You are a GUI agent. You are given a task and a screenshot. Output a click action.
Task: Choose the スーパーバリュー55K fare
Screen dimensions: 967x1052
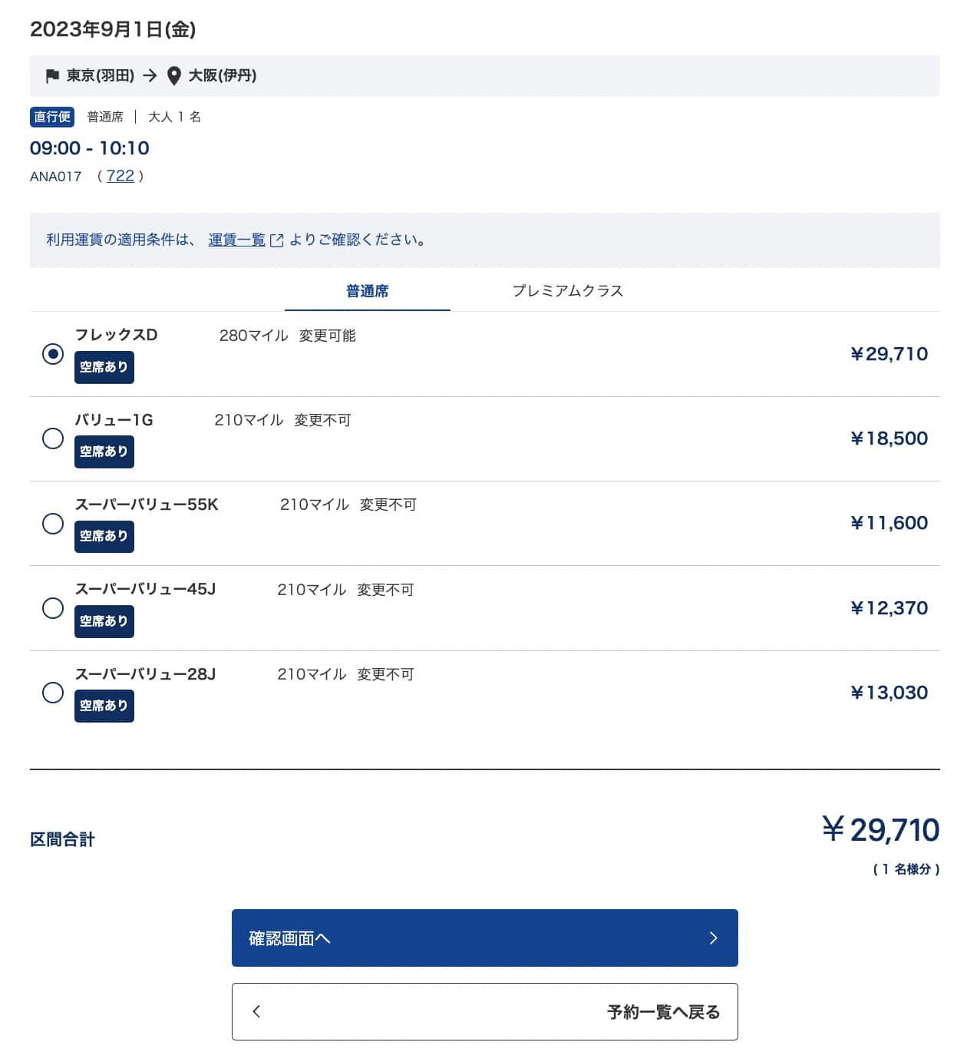[x=53, y=524]
